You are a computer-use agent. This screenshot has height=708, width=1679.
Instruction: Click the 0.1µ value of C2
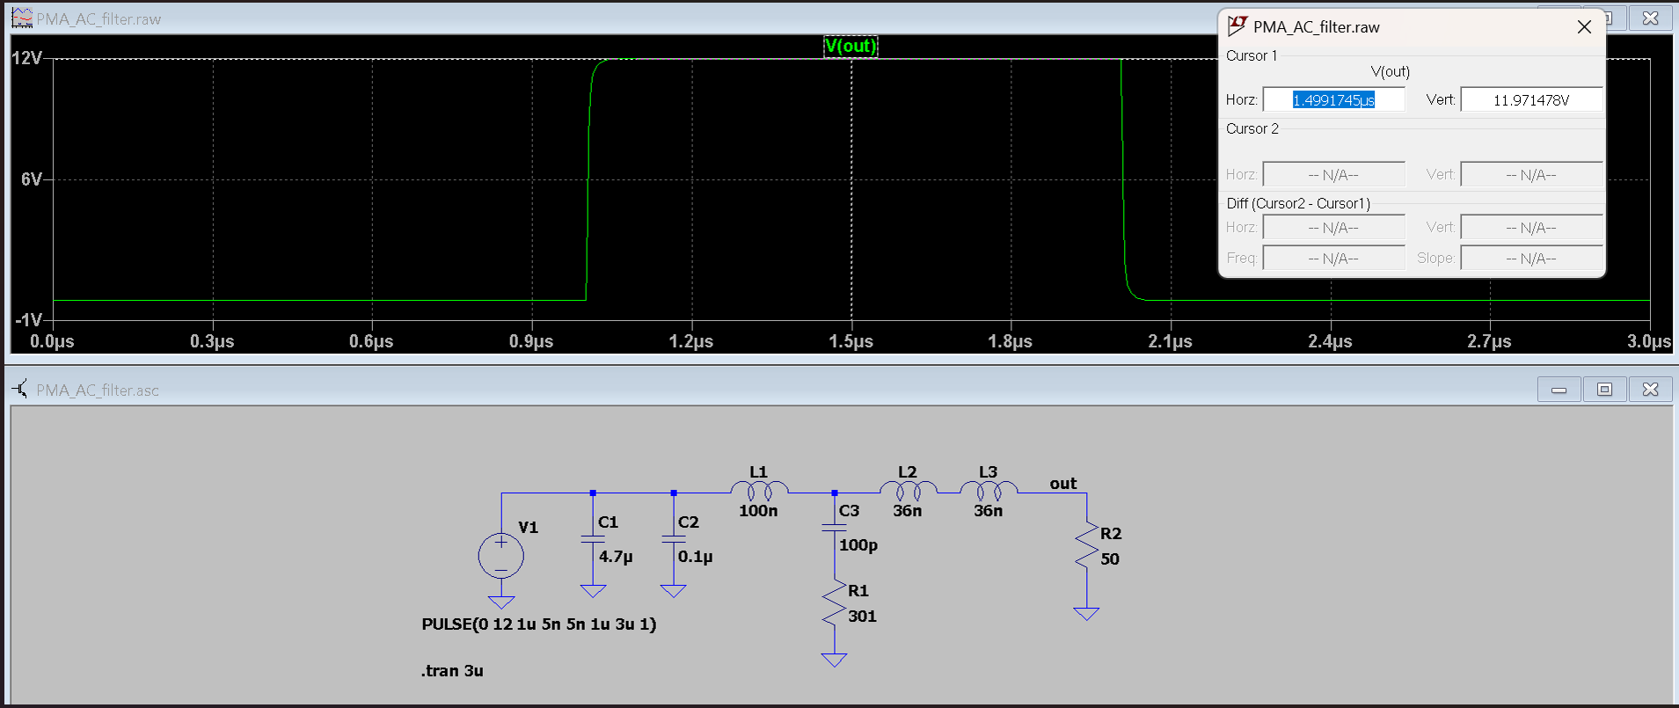[695, 557]
